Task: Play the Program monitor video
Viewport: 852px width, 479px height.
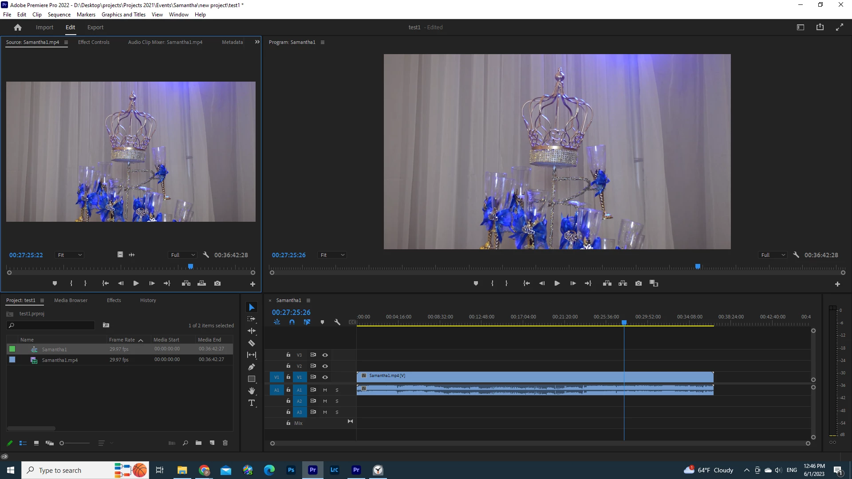Action: click(557, 283)
